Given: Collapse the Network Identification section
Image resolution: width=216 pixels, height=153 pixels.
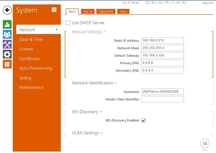Looking at the screenshot, I should (x=94, y=83).
